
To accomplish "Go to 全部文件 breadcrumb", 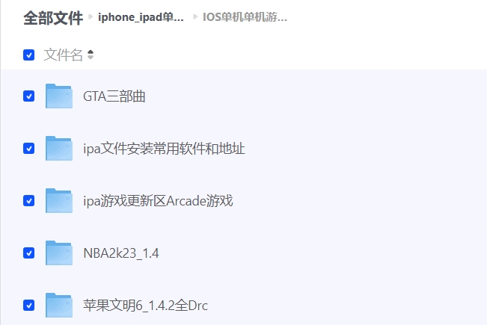I will (x=53, y=18).
